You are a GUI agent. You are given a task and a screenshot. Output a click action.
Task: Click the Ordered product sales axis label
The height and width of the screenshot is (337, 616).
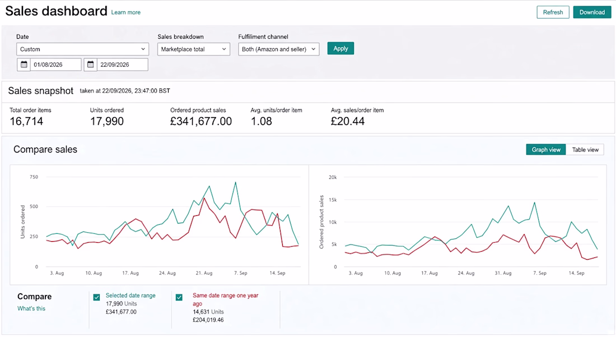(x=321, y=222)
